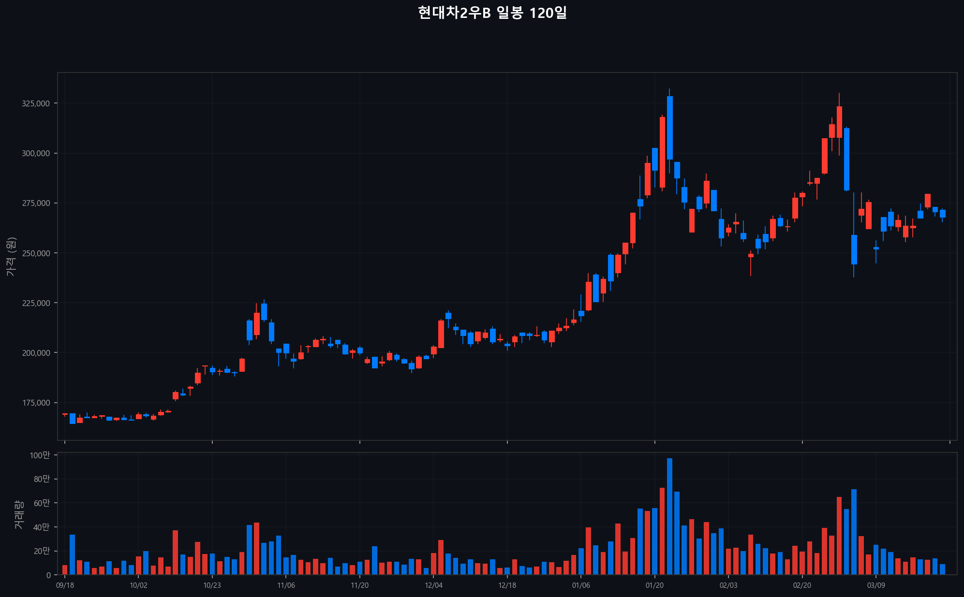Click the last blue candlestick on right

tap(942, 214)
